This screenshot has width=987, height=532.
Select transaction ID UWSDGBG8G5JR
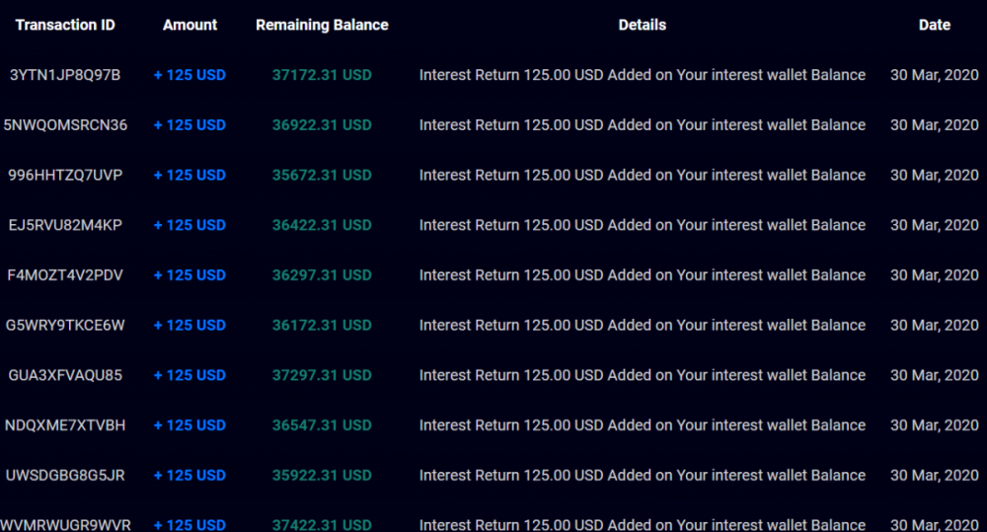(x=65, y=476)
